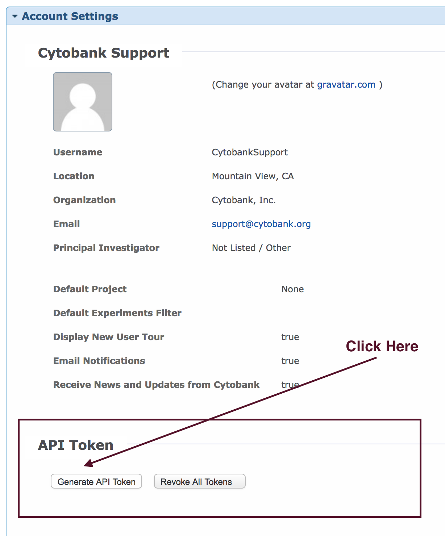Click the default avatar picture
Viewport: 445px width, 536px height.
pos(83,102)
